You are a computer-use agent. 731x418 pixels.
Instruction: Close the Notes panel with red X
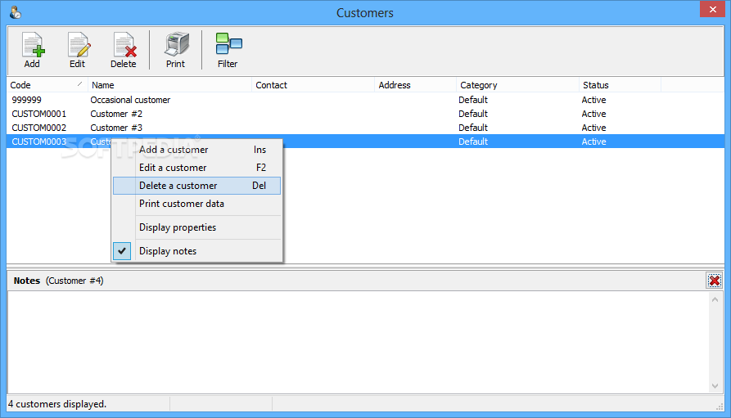pyautogui.click(x=714, y=281)
